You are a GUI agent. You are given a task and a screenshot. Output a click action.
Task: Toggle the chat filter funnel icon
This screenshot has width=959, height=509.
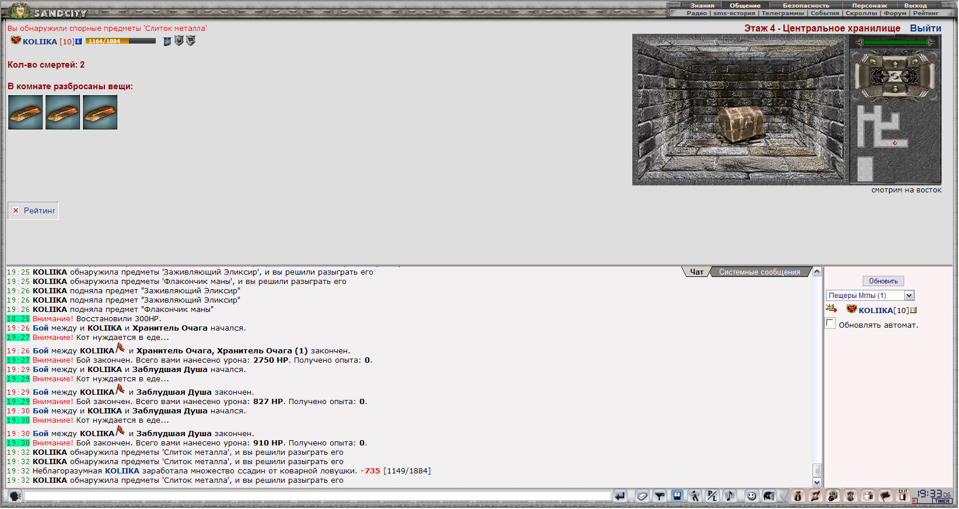pos(660,496)
